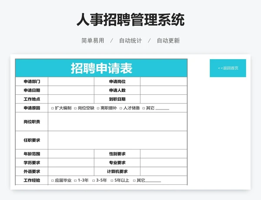The width and height of the screenshot is (261, 200).
Task: Click the 外语要求 label cell
Action: (x=32, y=171)
